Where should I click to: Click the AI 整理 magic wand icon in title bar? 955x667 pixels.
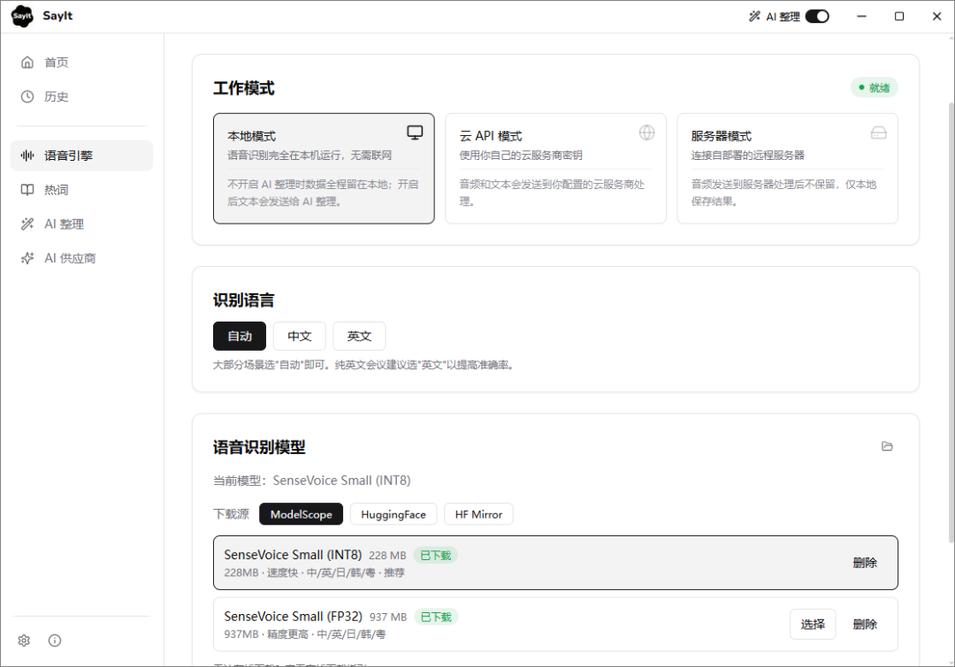(754, 17)
